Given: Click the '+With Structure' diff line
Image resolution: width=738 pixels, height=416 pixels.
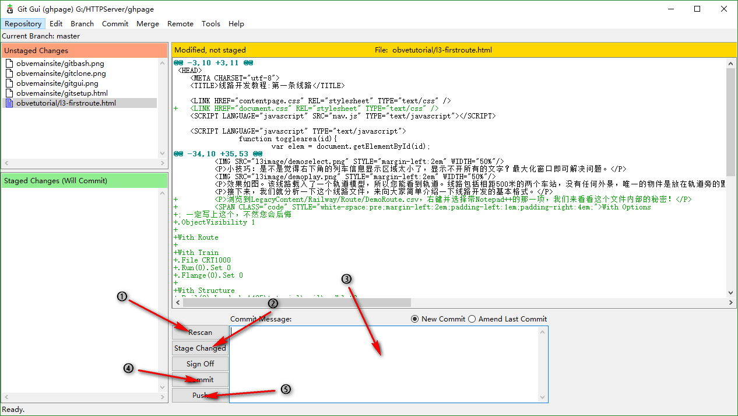Looking at the screenshot, I should click(x=204, y=291).
